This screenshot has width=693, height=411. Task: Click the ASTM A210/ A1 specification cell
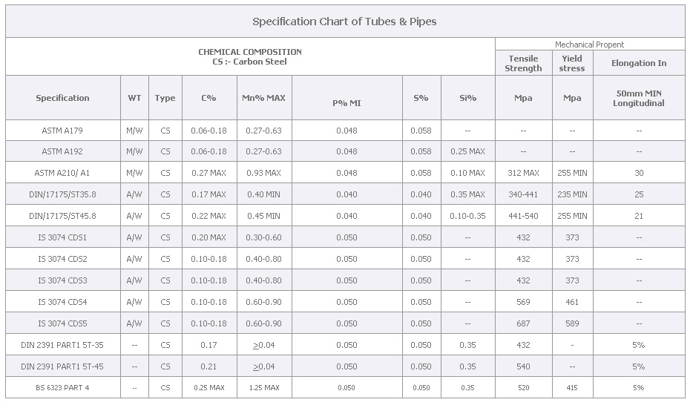pos(63,173)
